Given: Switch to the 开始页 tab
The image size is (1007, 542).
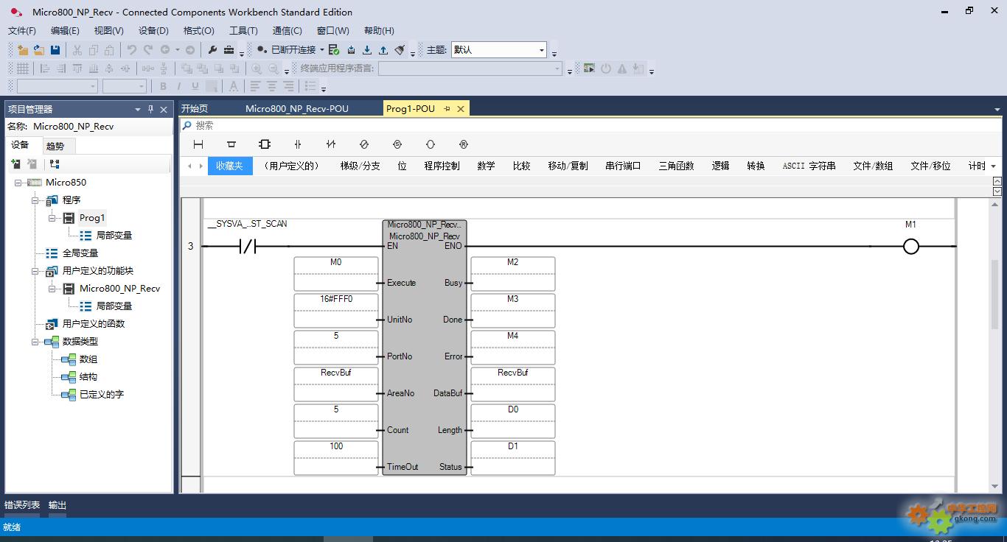Looking at the screenshot, I should [195, 108].
